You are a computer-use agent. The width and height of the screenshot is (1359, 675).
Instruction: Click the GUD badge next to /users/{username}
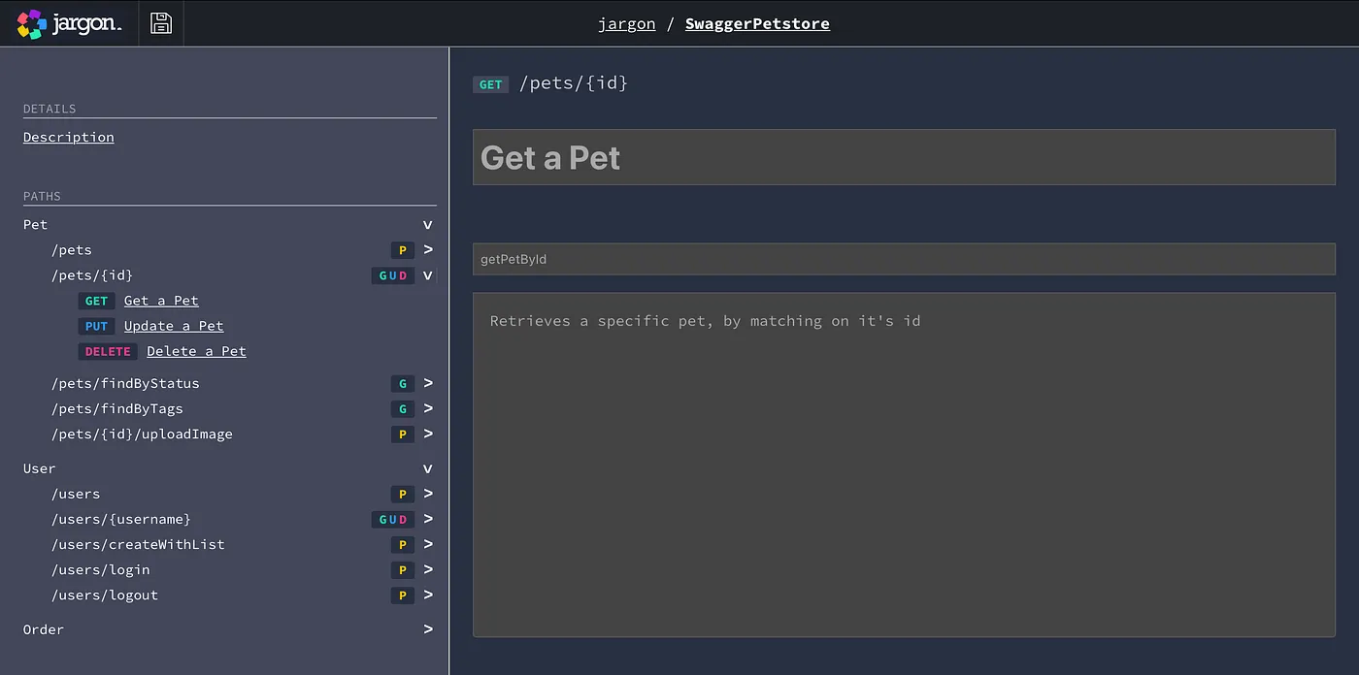tap(392, 519)
